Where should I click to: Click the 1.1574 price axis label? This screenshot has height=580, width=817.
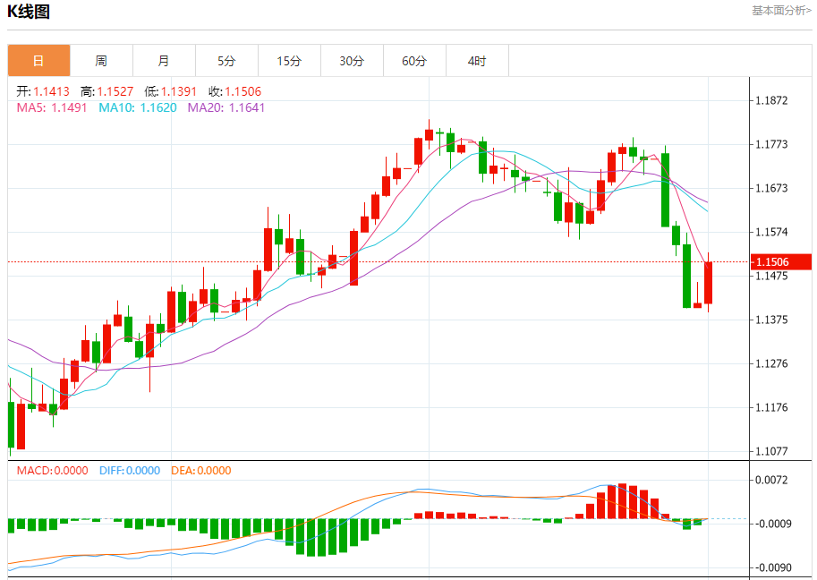pyautogui.click(x=771, y=232)
